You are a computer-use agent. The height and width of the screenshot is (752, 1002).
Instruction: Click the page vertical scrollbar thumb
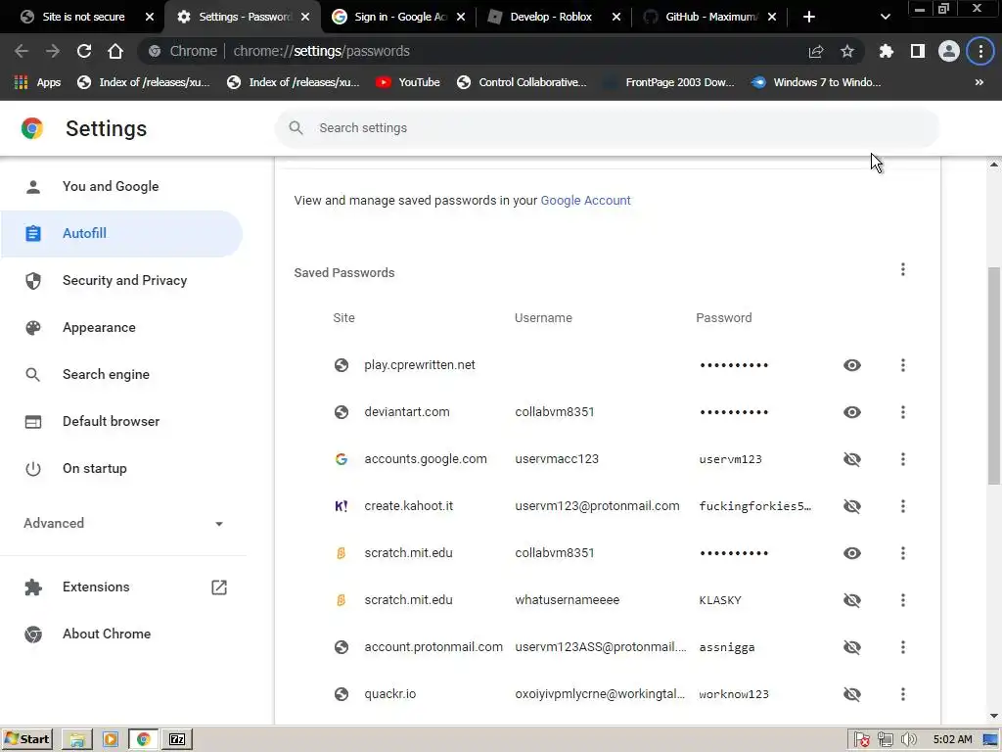tap(994, 375)
